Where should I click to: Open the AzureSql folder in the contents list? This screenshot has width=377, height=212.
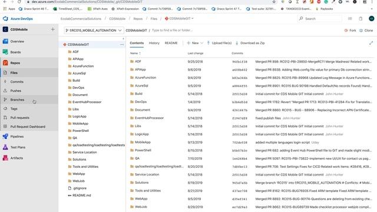pos(141,85)
